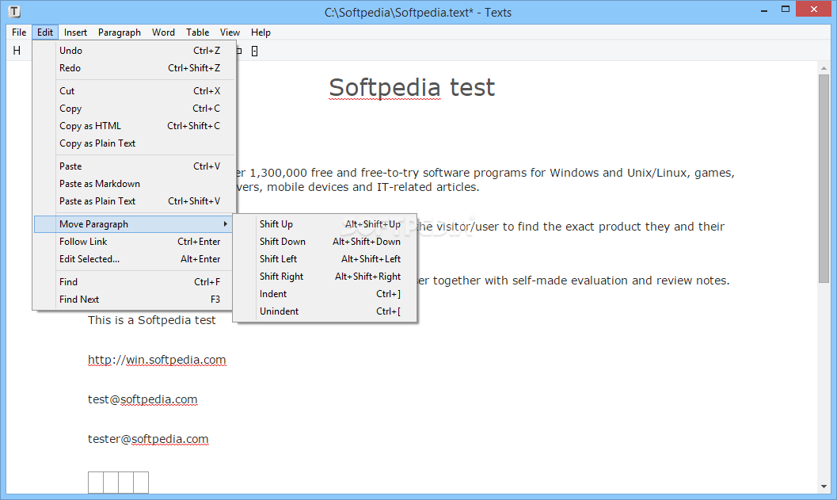Click the scrollbar down arrow

click(x=824, y=487)
